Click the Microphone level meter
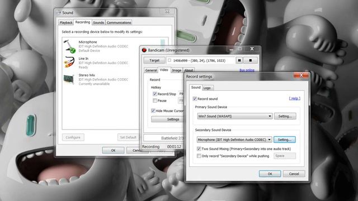Viewport: 358px width, 201px height. 163,42
